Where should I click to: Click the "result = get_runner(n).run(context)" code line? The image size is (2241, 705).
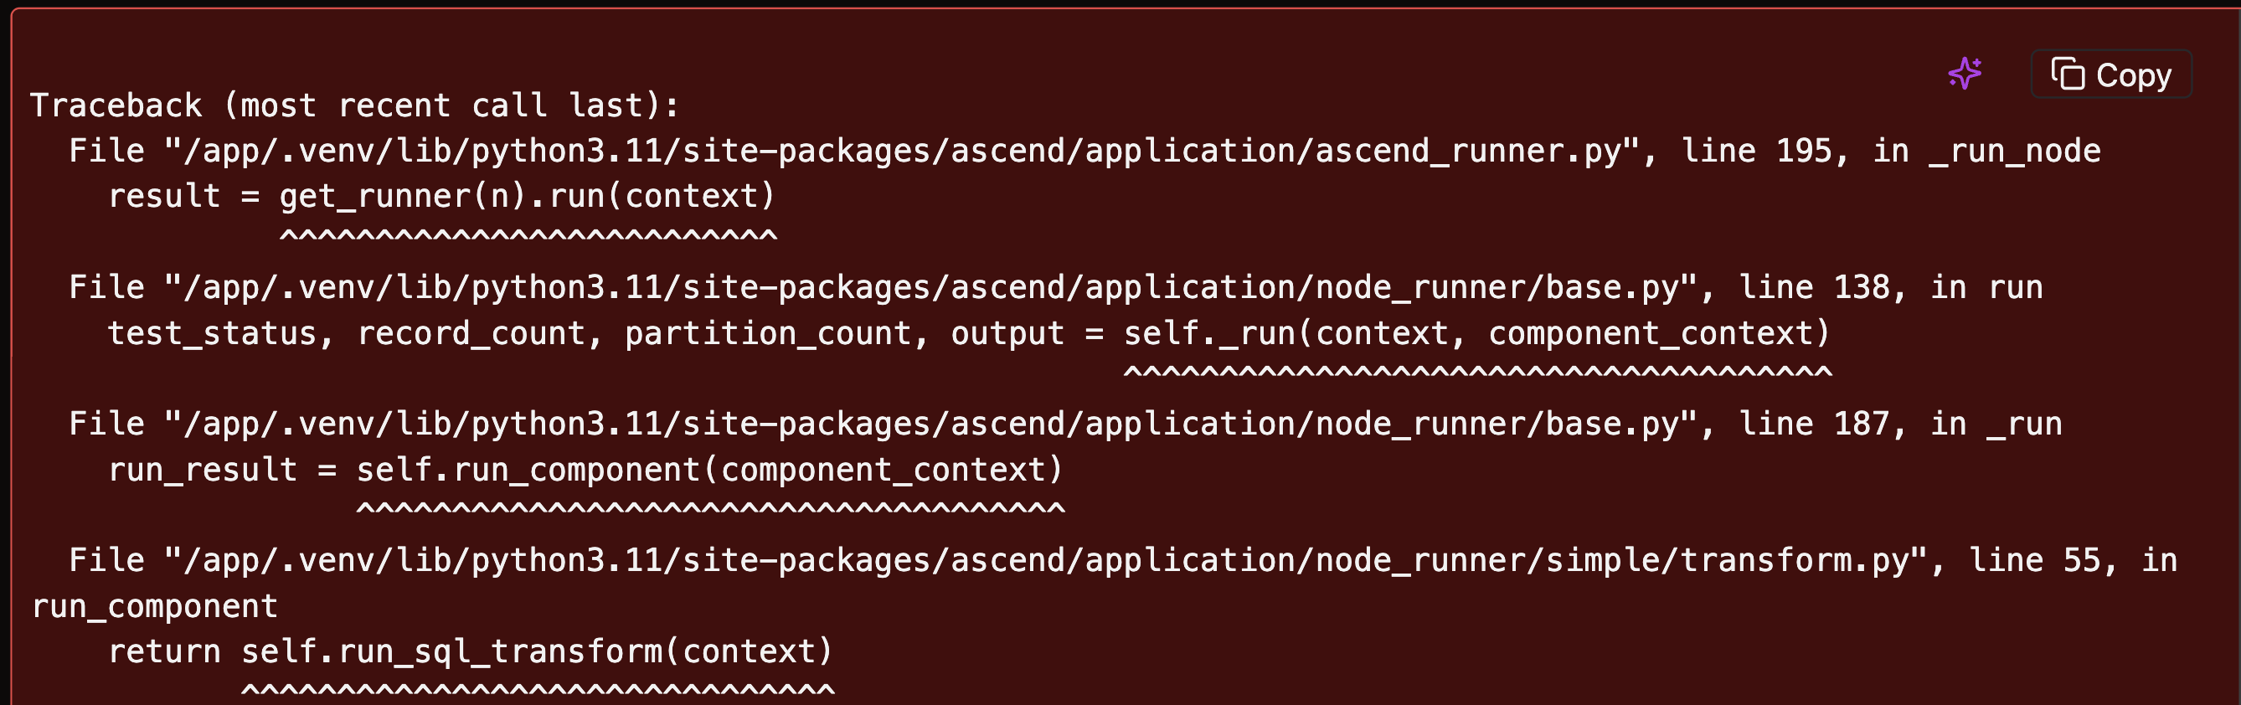pyautogui.click(x=441, y=197)
